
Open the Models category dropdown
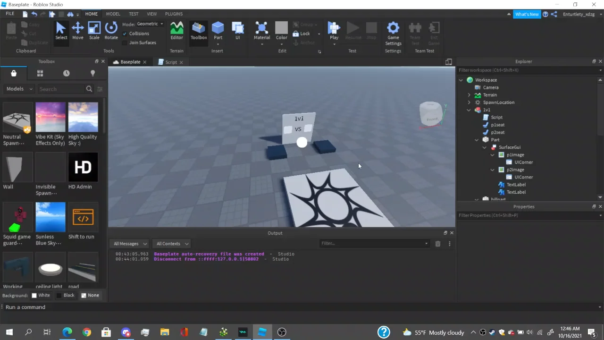[x=19, y=89]
